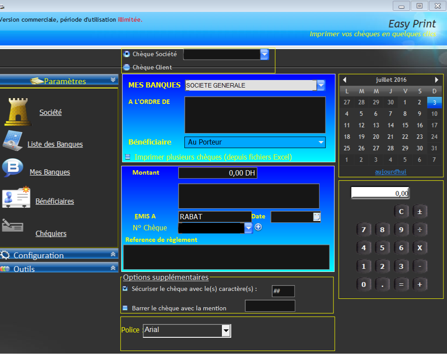The height and width of the screenshot is (355, 447).
Task: Expand the Configuration panel
Action: click(x=113, y=254)
